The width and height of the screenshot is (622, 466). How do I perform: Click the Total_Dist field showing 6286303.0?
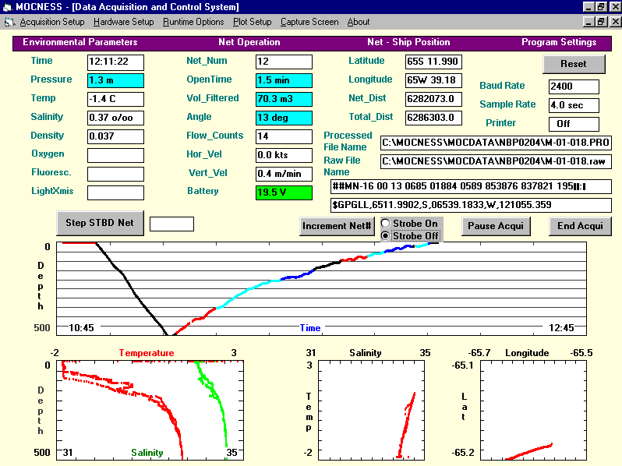click(433, 118)
